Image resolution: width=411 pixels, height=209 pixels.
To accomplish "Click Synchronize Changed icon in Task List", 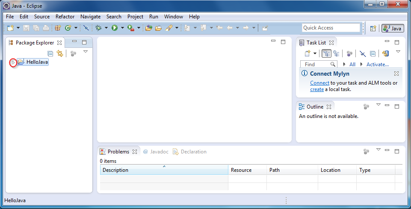I will (x=386, y=53).
